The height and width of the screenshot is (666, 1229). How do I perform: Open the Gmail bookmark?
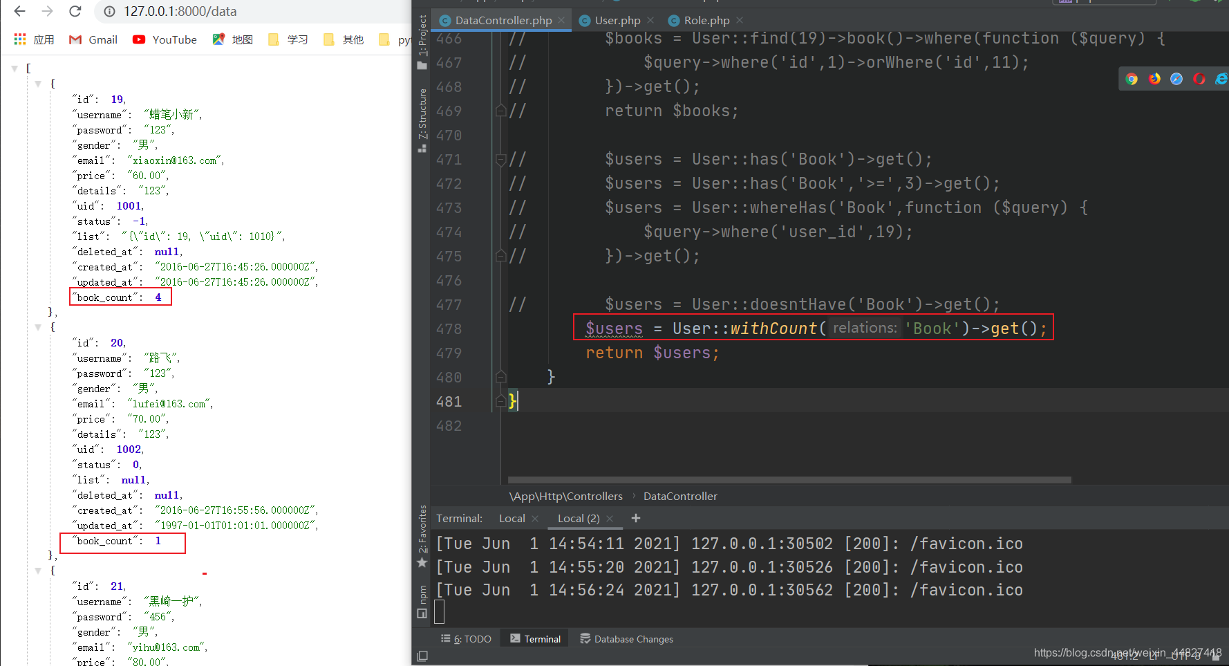click(93, 39)
